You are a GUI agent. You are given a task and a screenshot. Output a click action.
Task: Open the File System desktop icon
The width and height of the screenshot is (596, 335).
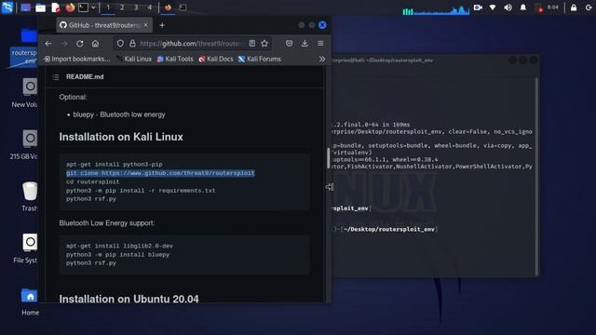pos(25,248)
